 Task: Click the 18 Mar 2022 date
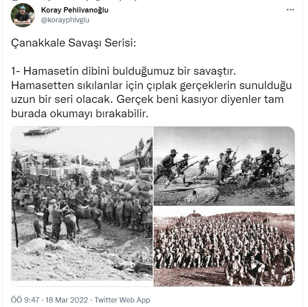tap(67, 300)
